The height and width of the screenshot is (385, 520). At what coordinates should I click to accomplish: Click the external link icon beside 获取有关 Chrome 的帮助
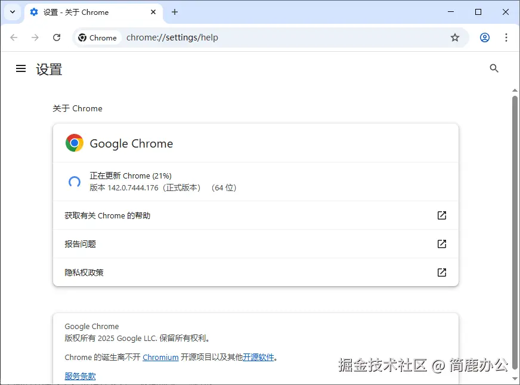coord(442,215)
